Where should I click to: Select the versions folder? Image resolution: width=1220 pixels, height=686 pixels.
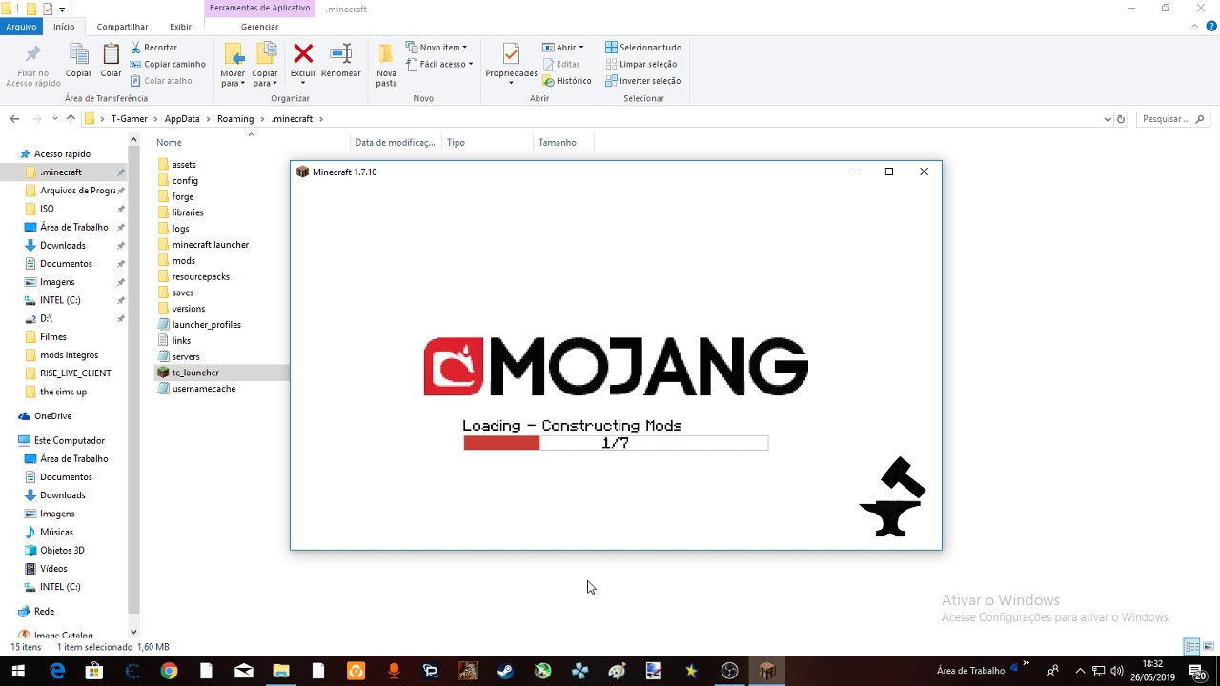pos(188,309)
